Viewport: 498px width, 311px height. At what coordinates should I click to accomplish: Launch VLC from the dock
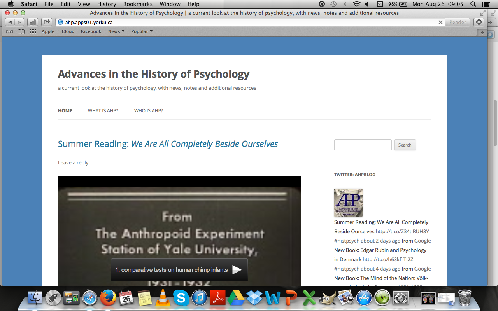[163, 299]
